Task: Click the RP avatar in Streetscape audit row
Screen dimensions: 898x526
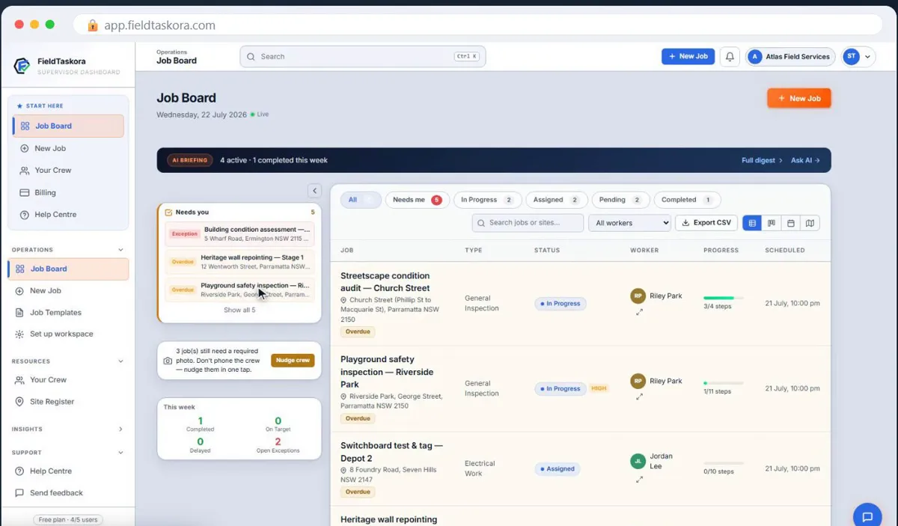Action: [x=638, y=296]
